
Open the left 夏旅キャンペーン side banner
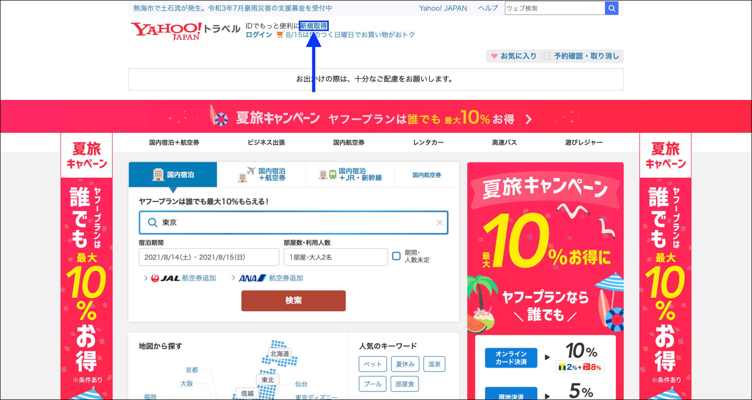tap(87, 266)
